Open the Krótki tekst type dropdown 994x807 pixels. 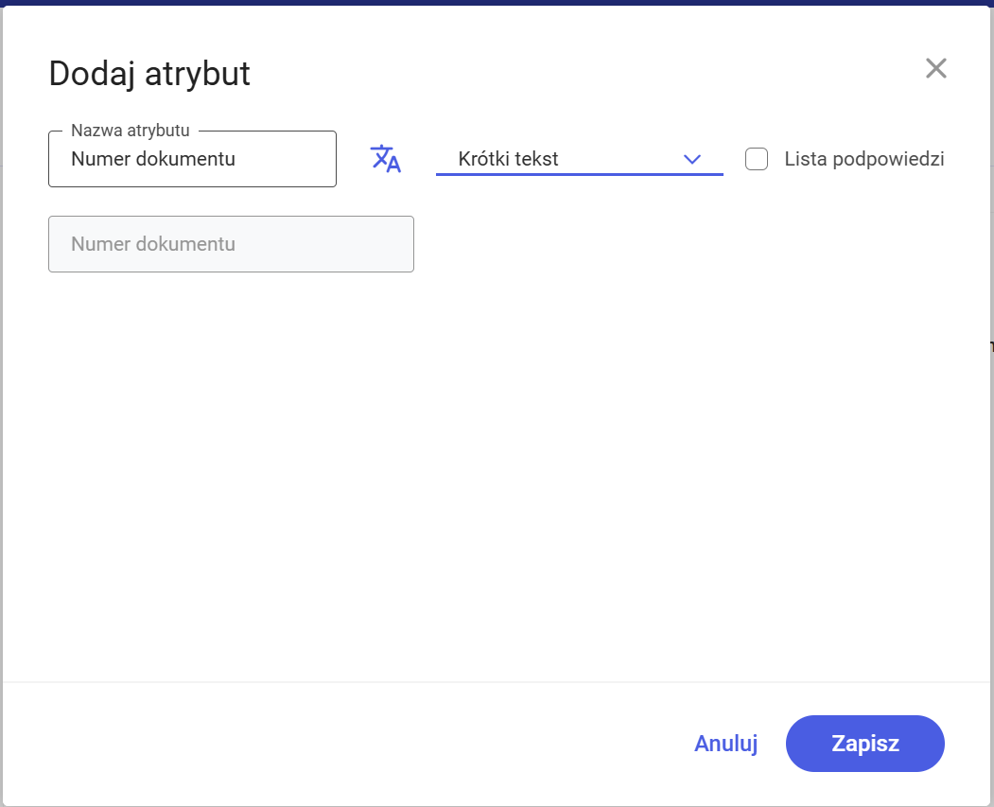[x=580, y=159]
